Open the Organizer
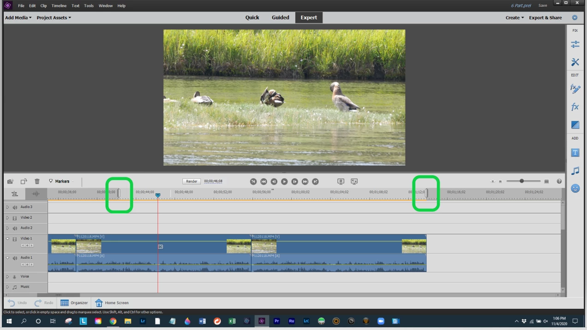The image size is (587, 330). (74, 303)
